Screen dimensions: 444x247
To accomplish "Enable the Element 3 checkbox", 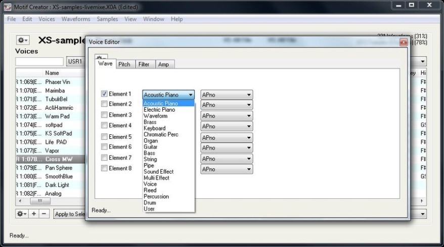I will 104,115.
